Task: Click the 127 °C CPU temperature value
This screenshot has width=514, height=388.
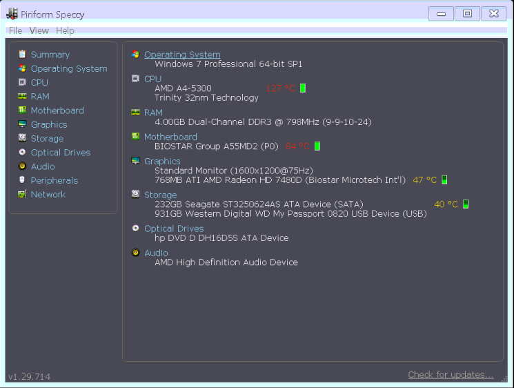Action: (x=280, y=88)
